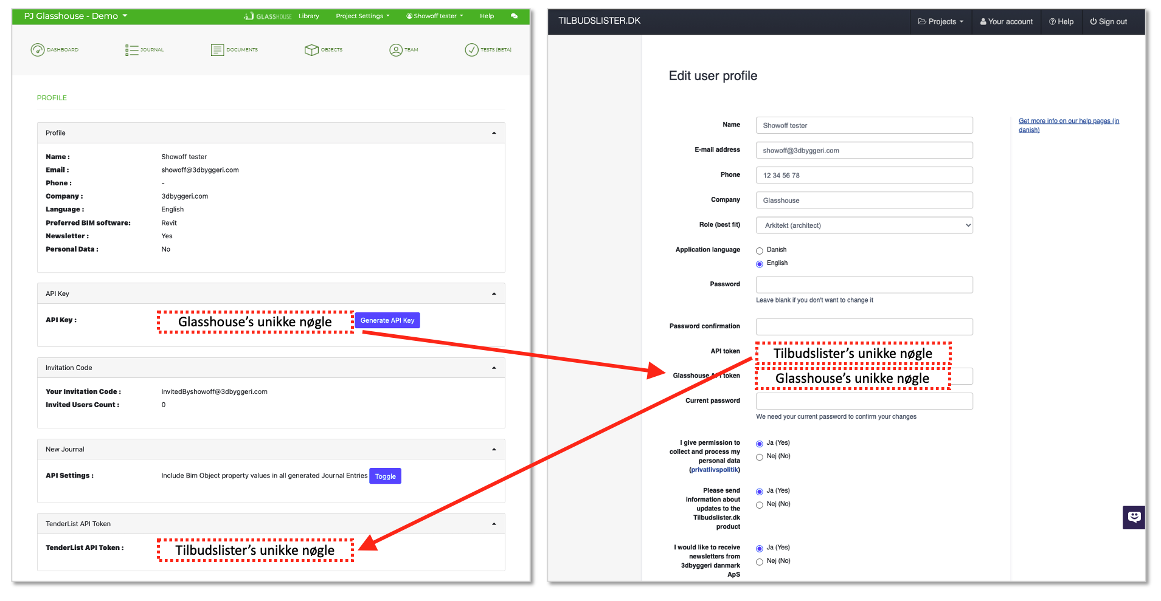Open the live chat widget icon in Tilbudslister
Screen dimensions: 1161x601
1134,518
